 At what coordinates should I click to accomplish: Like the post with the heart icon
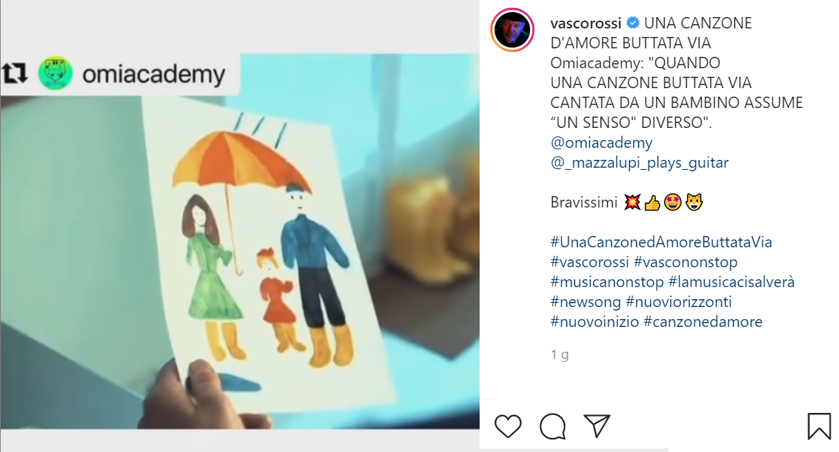tap(508, 426)
